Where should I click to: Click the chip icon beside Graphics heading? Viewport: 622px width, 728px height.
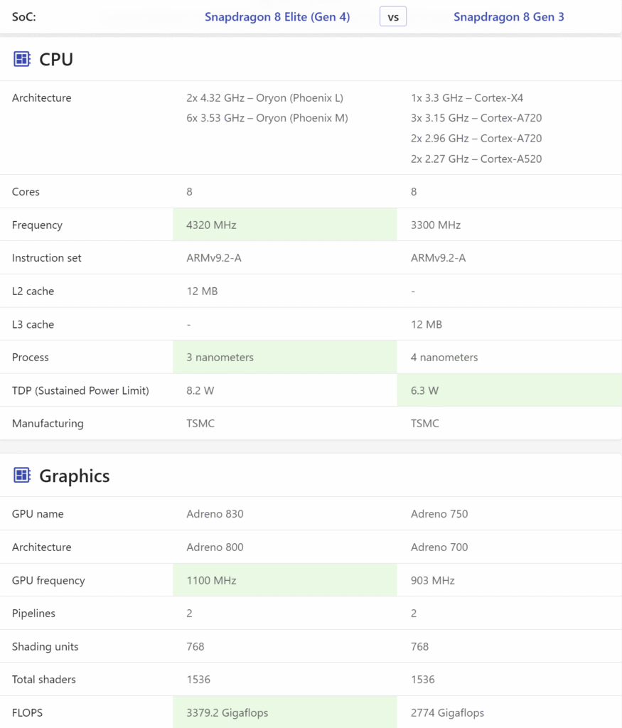point(22,476)
